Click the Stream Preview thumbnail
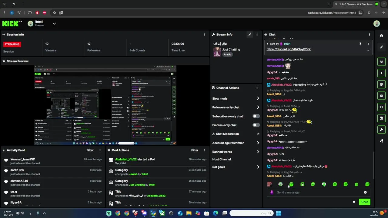Viewport: 388px width, 218px height. click(x=105, y=105)
